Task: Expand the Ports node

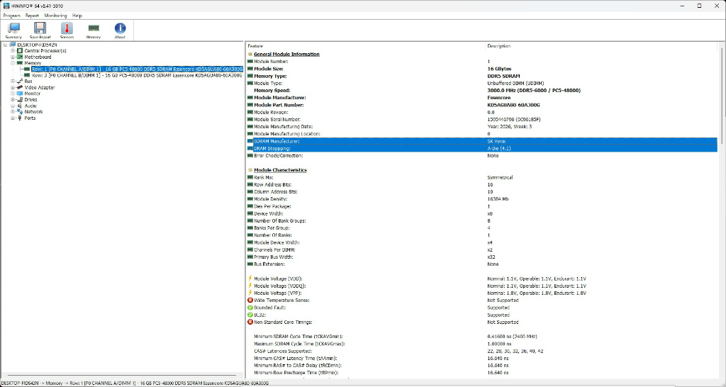Action: 13,118
